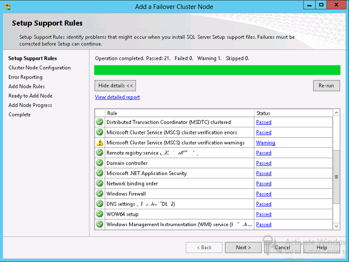349x262 pixels.
Task: Open Passed link for WMI service
Action: (x=263, y=224)
